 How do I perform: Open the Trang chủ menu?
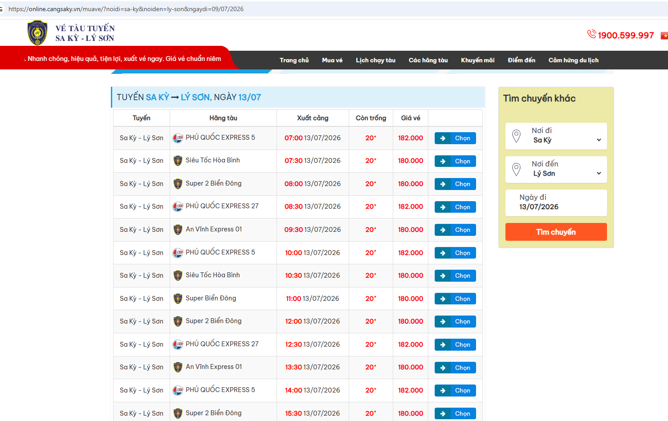tap(294, 60)
